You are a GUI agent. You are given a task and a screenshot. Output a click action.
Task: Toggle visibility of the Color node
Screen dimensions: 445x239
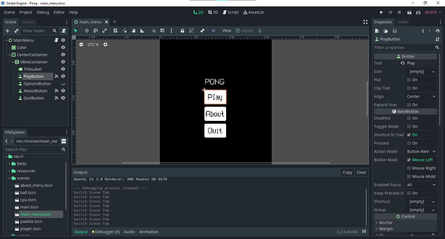coord(63,48)
